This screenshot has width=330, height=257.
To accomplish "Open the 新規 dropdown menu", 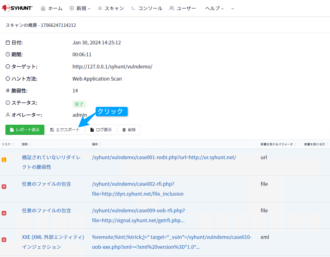I will (x=80, y=8).
